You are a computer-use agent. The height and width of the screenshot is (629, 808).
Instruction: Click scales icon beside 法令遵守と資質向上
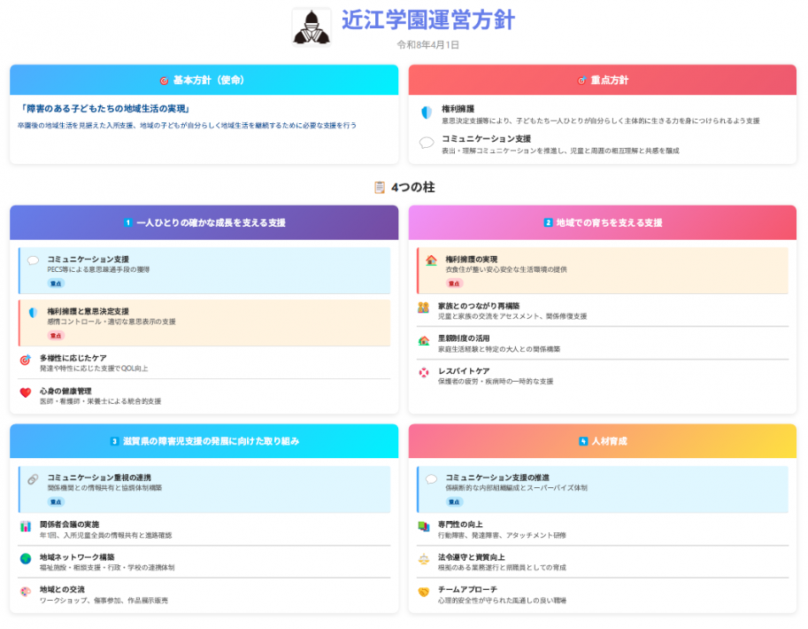424,559
